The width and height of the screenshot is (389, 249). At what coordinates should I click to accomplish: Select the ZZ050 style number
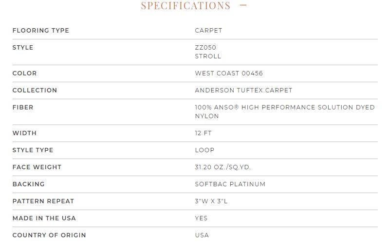coord(205,47)
